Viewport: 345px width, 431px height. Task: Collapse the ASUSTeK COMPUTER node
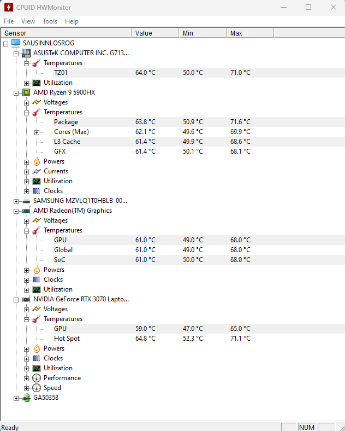point(16,54)
